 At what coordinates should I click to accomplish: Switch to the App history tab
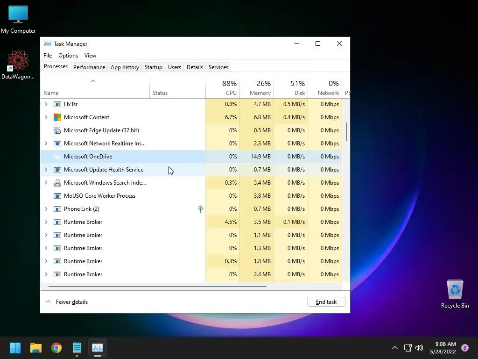pos(125,67)
